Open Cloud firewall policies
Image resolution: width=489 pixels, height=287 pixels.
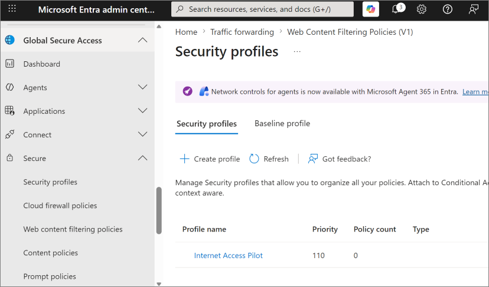60,206
